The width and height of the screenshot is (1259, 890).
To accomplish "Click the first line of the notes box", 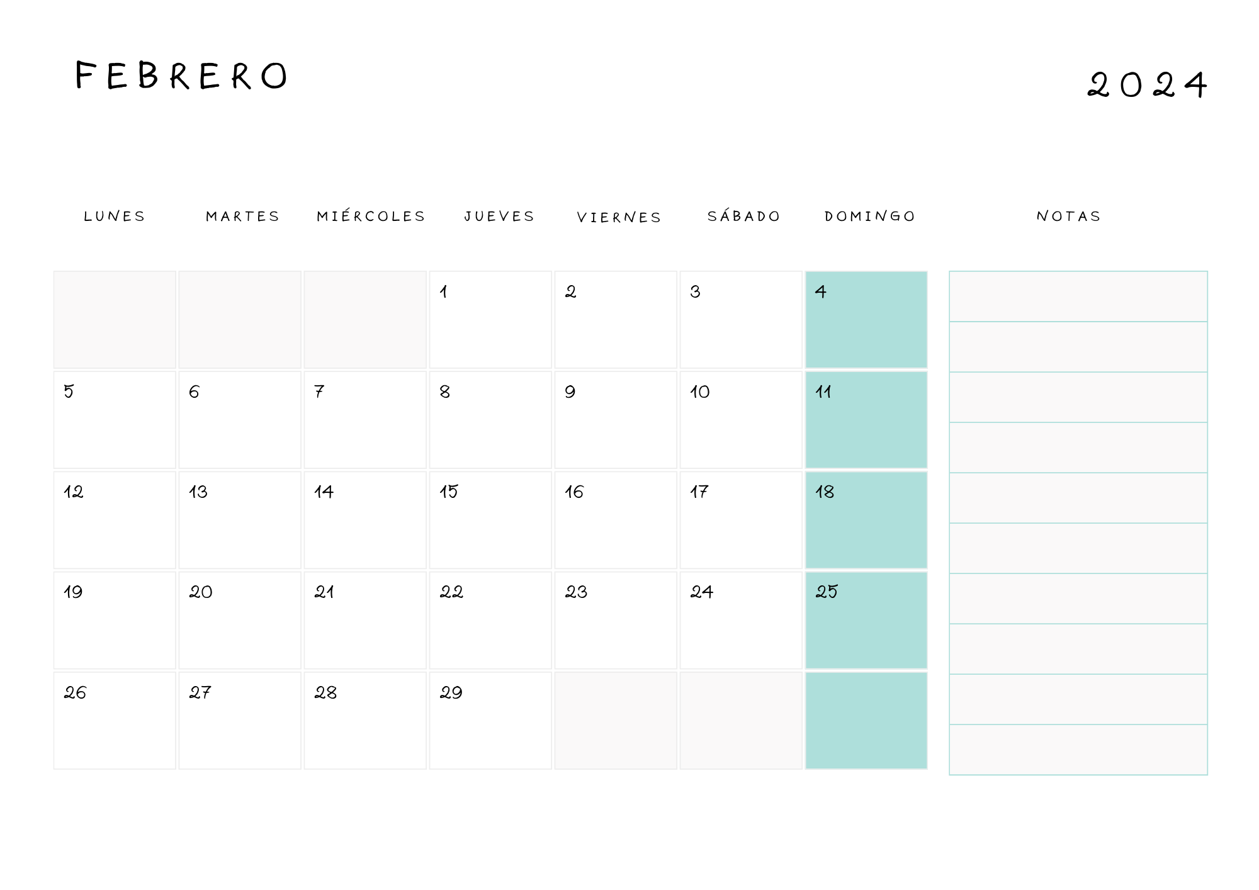I will (1078, 296).
